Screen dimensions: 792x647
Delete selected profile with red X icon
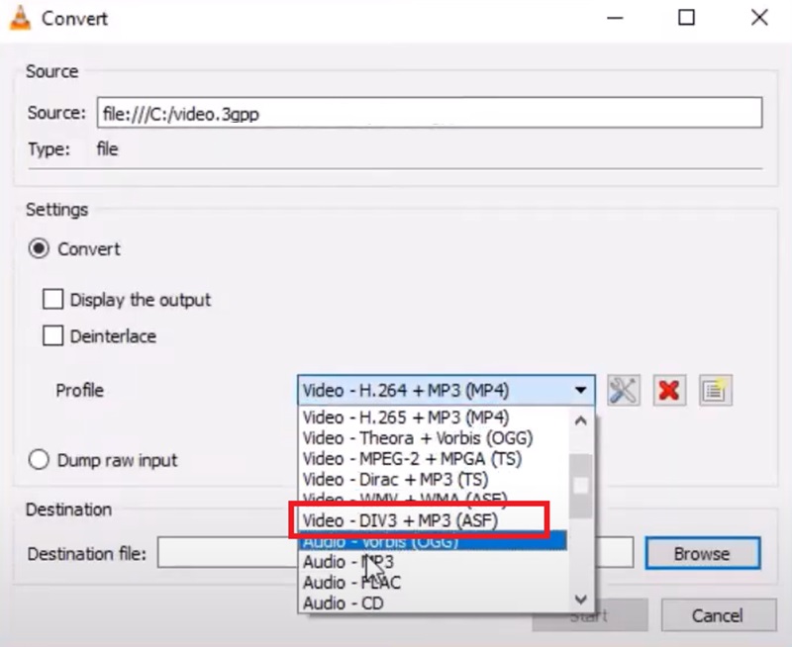[x=669, y=390]
